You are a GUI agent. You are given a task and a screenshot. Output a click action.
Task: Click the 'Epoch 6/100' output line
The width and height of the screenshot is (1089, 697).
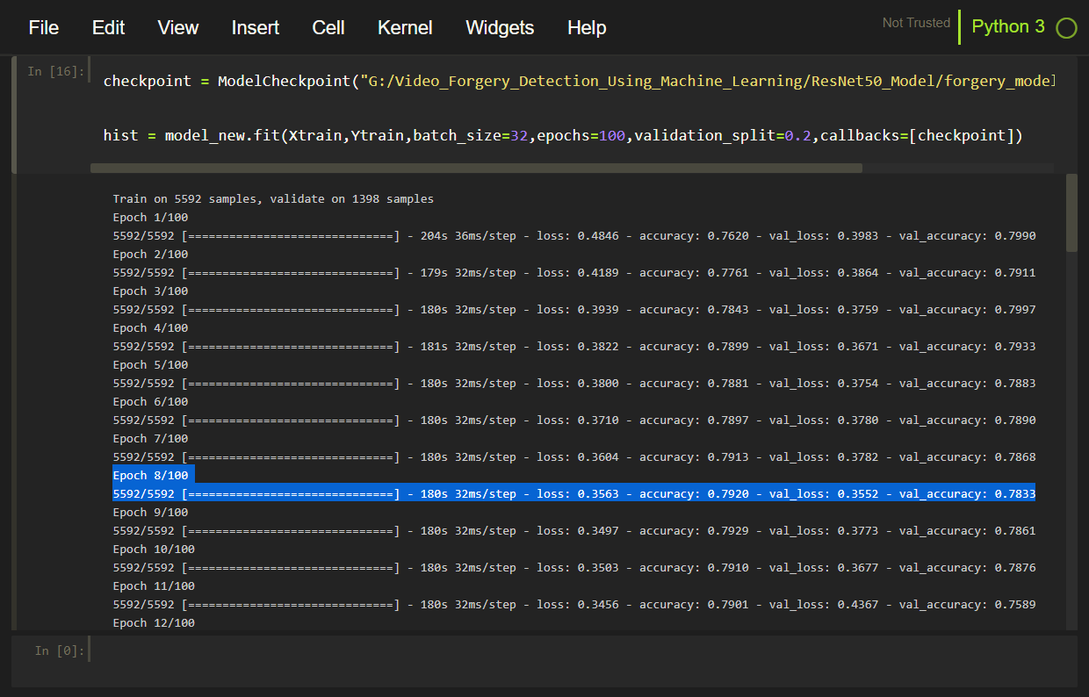(x=150, y=402)
